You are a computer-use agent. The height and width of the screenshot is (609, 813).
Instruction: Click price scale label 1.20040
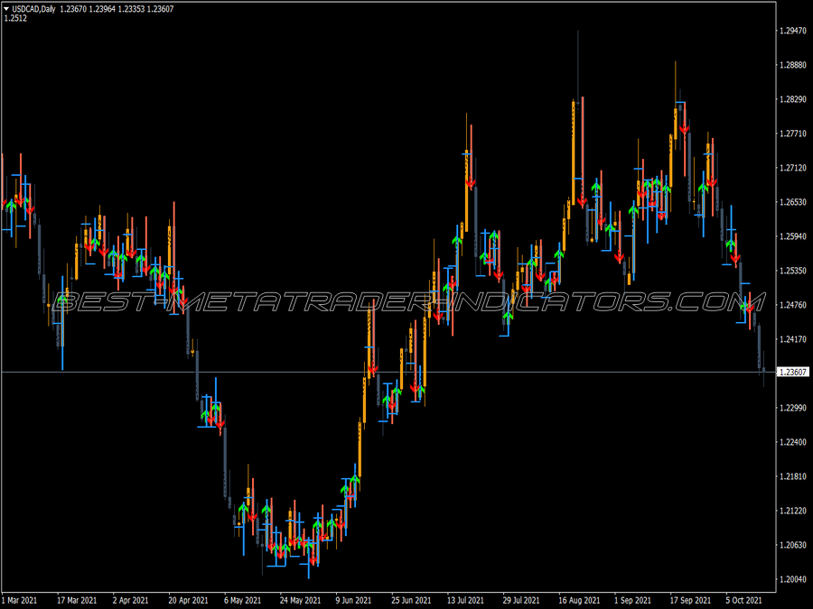click(793, 579)
